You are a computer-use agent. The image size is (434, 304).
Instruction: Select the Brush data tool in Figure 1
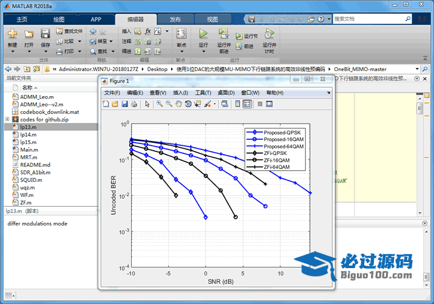(x=208, y=104)
